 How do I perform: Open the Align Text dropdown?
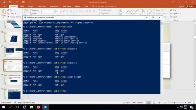click(x=104, y=13)
